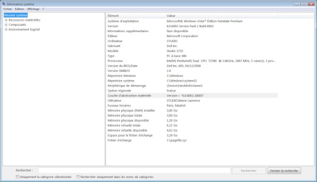Click the value 6,22 Go
This screenshot has height=182, width=317.
[x=172, y=125]
